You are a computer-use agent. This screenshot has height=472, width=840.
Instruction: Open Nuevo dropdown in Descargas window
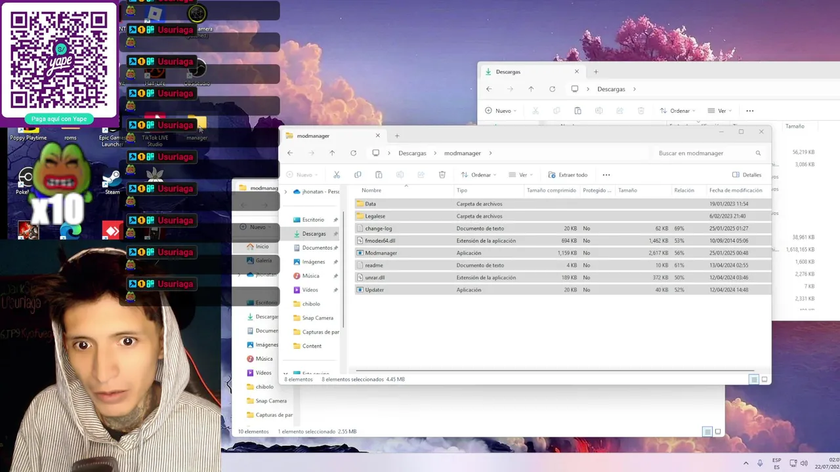click(x=501, y=111)
